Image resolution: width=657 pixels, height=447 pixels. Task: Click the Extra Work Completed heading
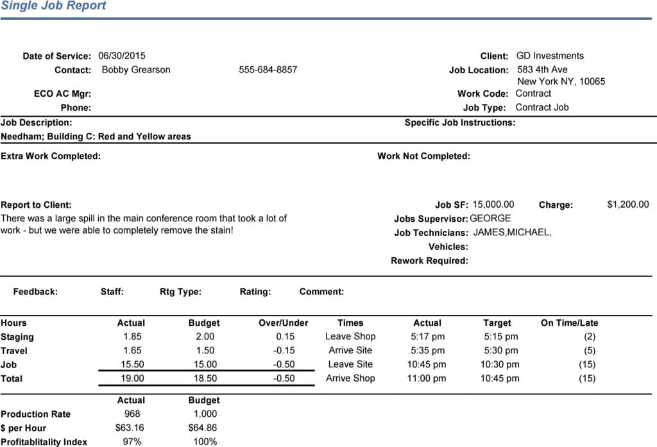click(x=50, y=156)
